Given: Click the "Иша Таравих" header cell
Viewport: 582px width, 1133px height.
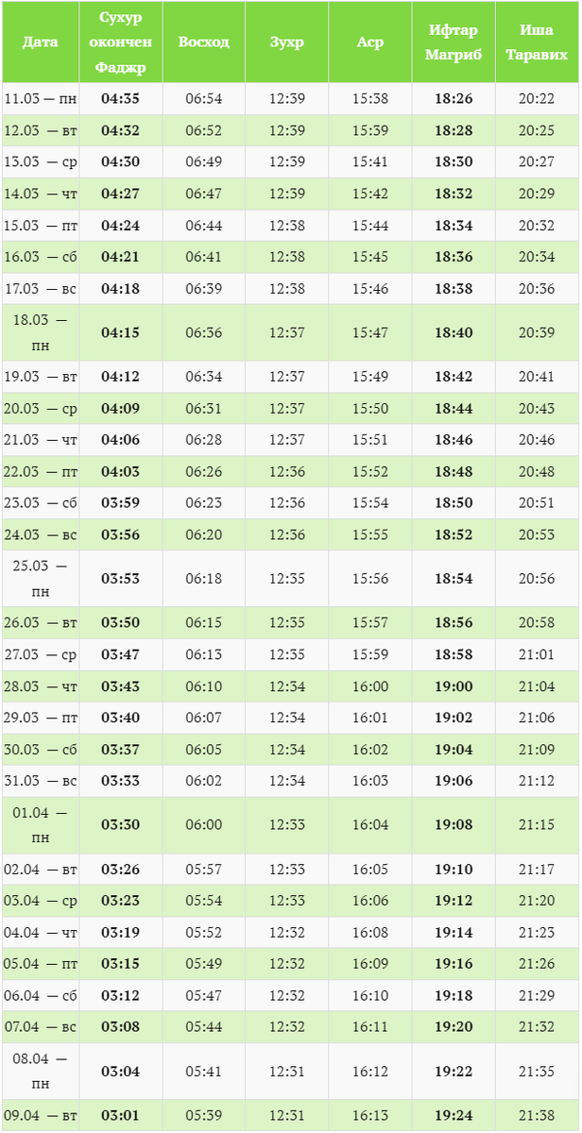Looking at the screenshot, I should 537,42.
